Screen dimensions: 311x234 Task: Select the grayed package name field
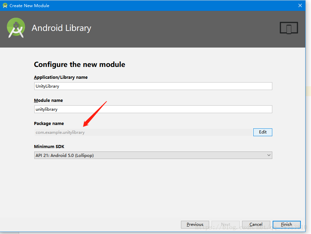click(143, 132)
